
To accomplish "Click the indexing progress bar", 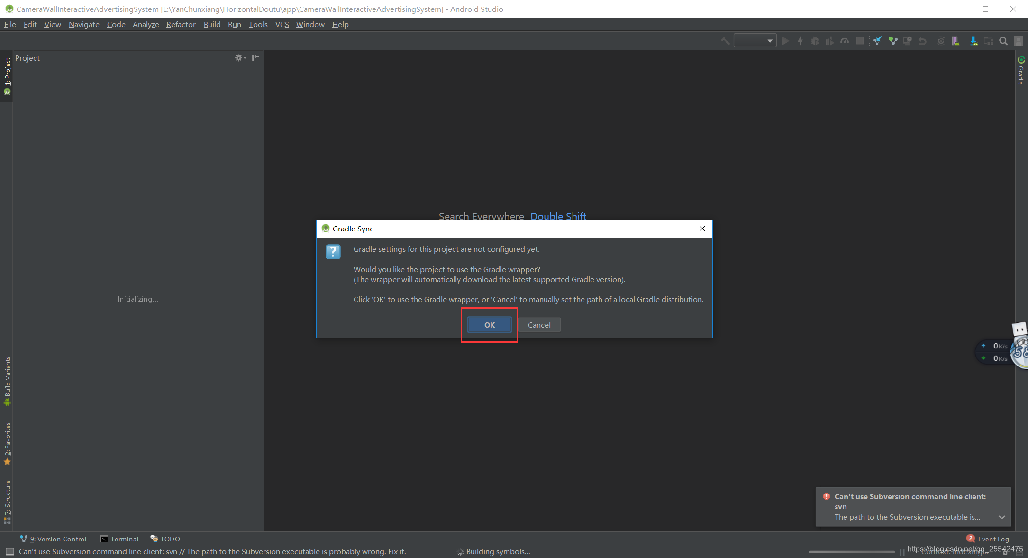I will click(x=851, y=552).
